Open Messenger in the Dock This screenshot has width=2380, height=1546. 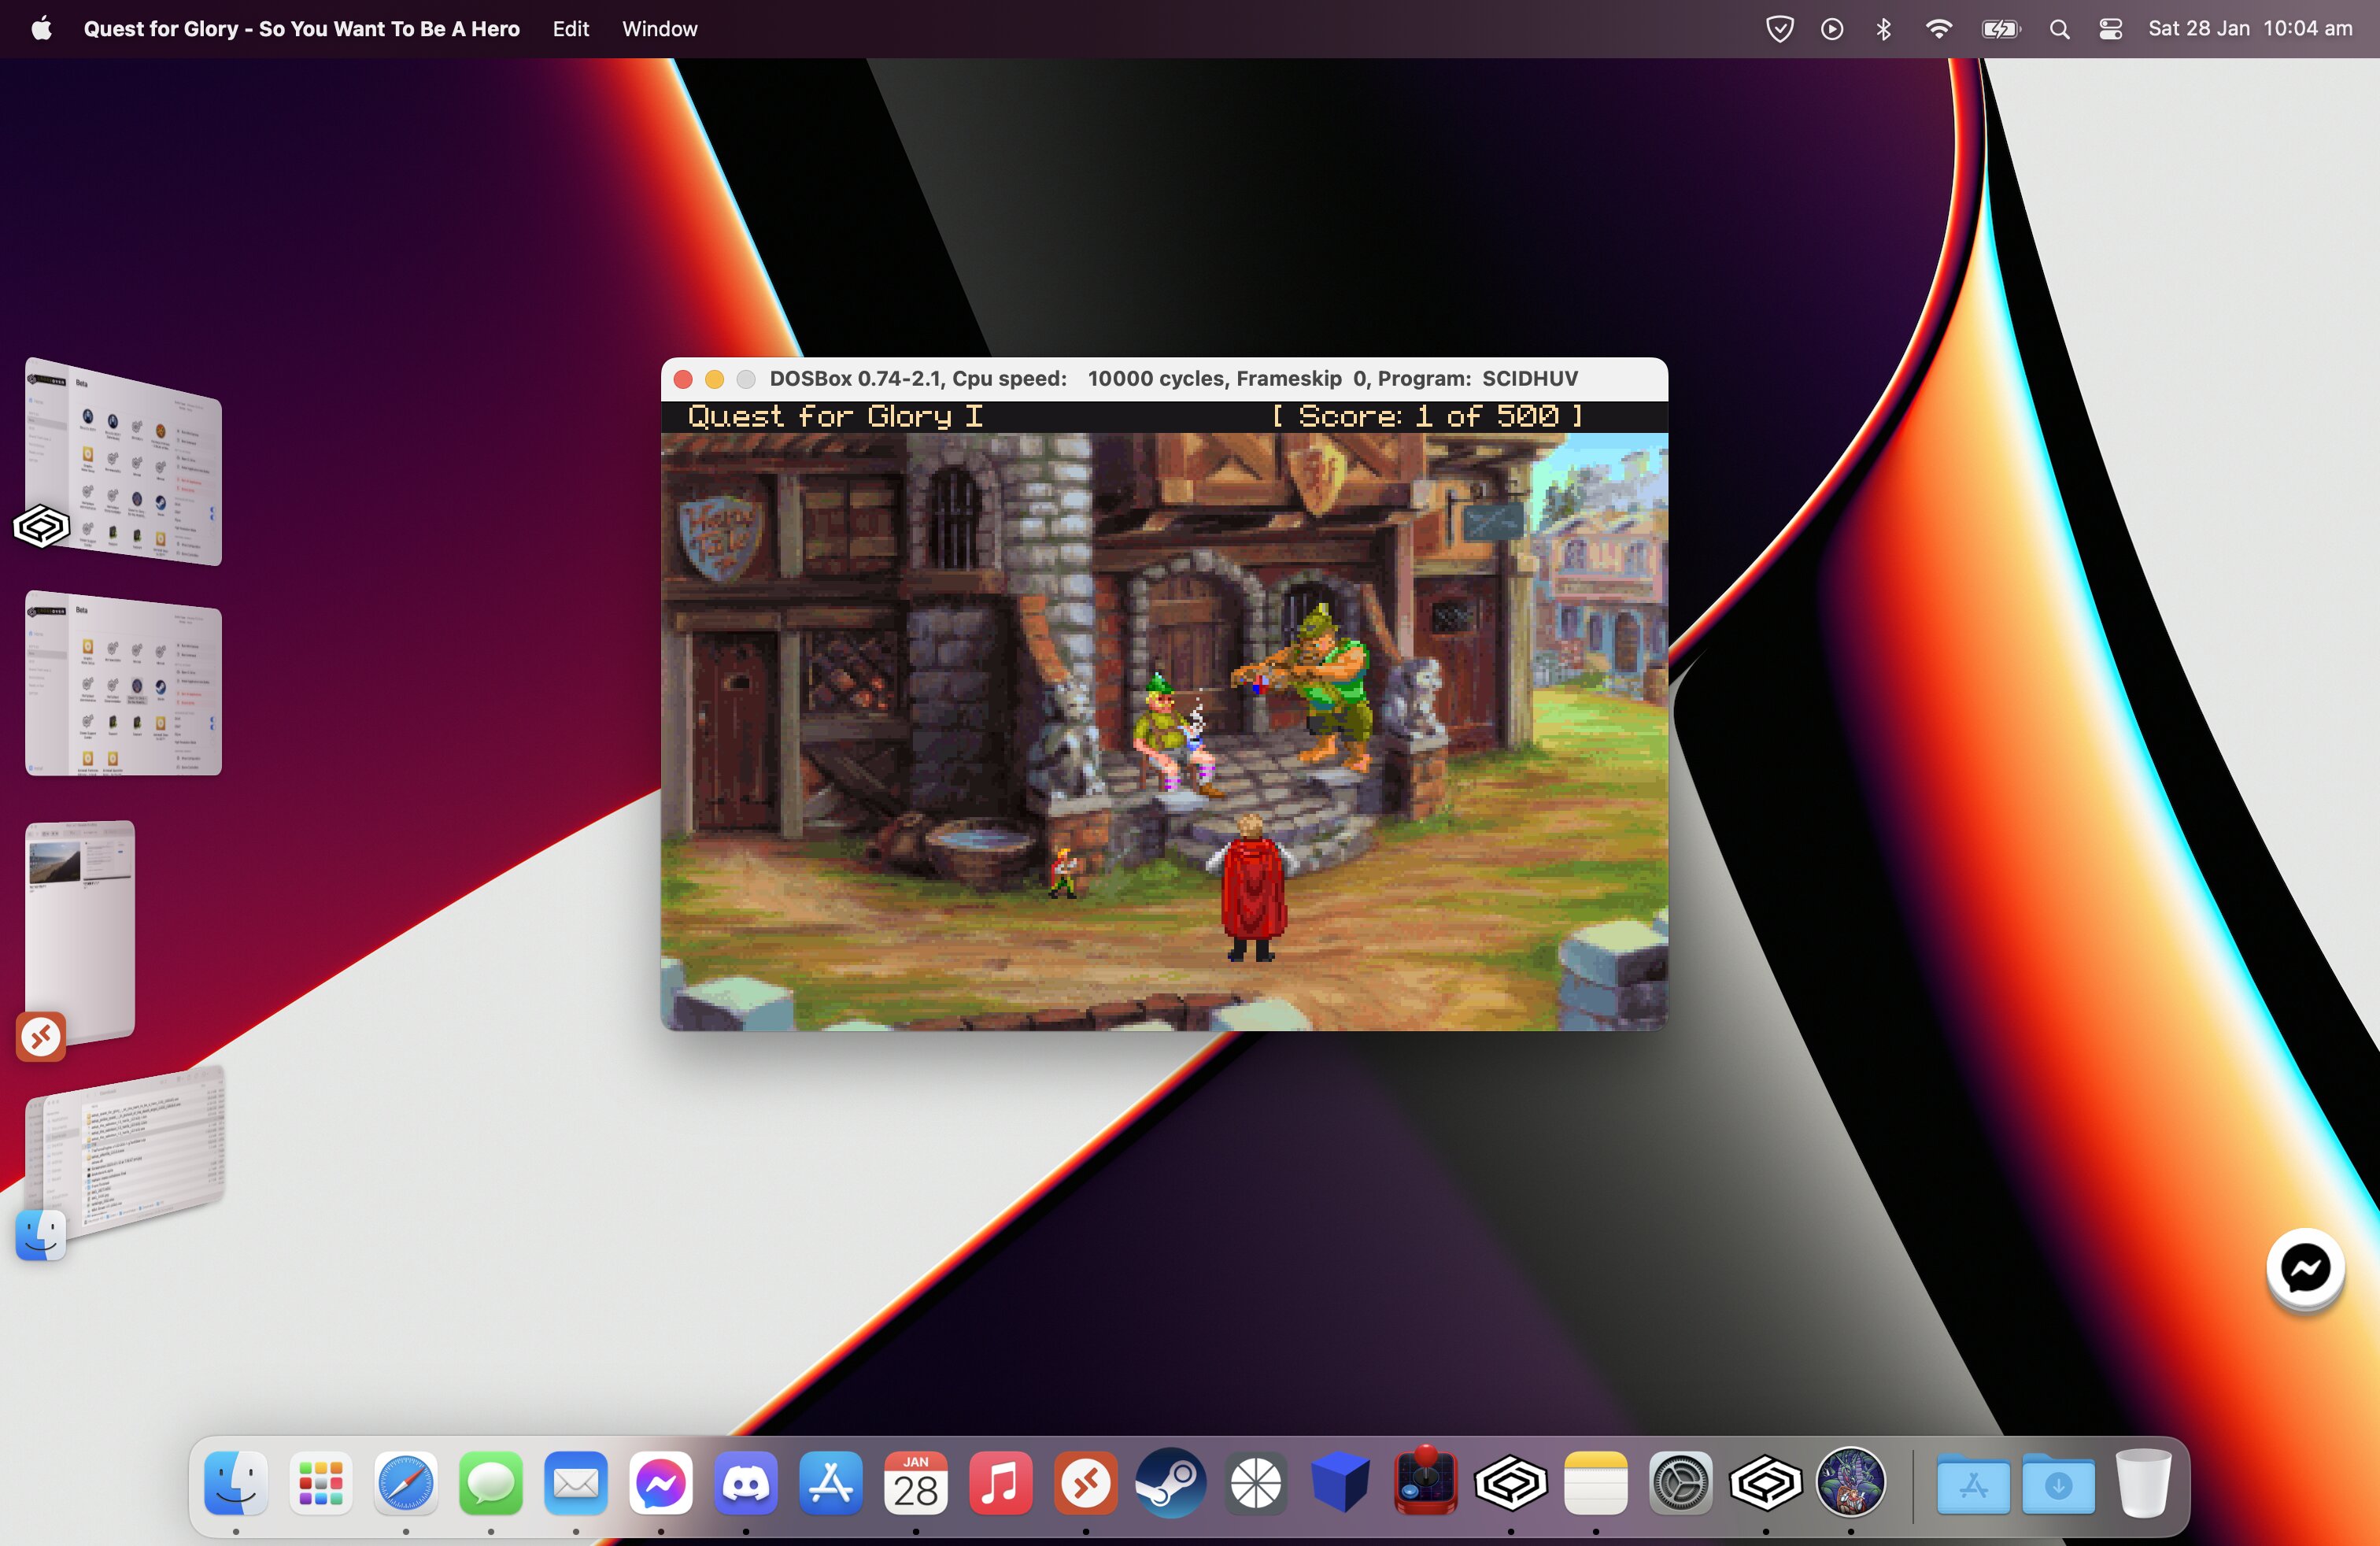point(660,1483)
